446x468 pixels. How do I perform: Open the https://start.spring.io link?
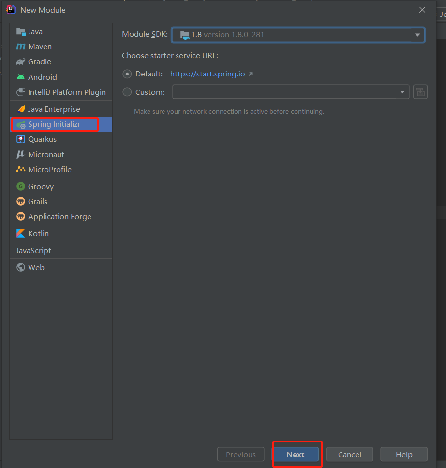pyautogui.click(x=208, y=74)
